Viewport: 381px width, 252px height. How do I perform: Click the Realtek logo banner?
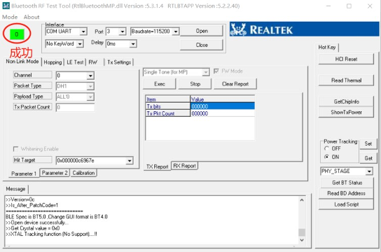[x=304, y=29]
